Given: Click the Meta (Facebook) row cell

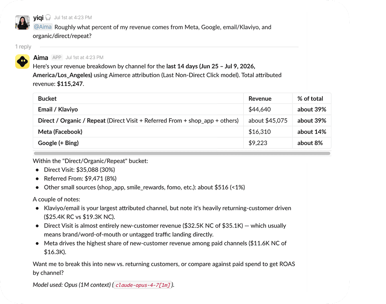Looking at the screenshot, I should click(x=138, y=132).
